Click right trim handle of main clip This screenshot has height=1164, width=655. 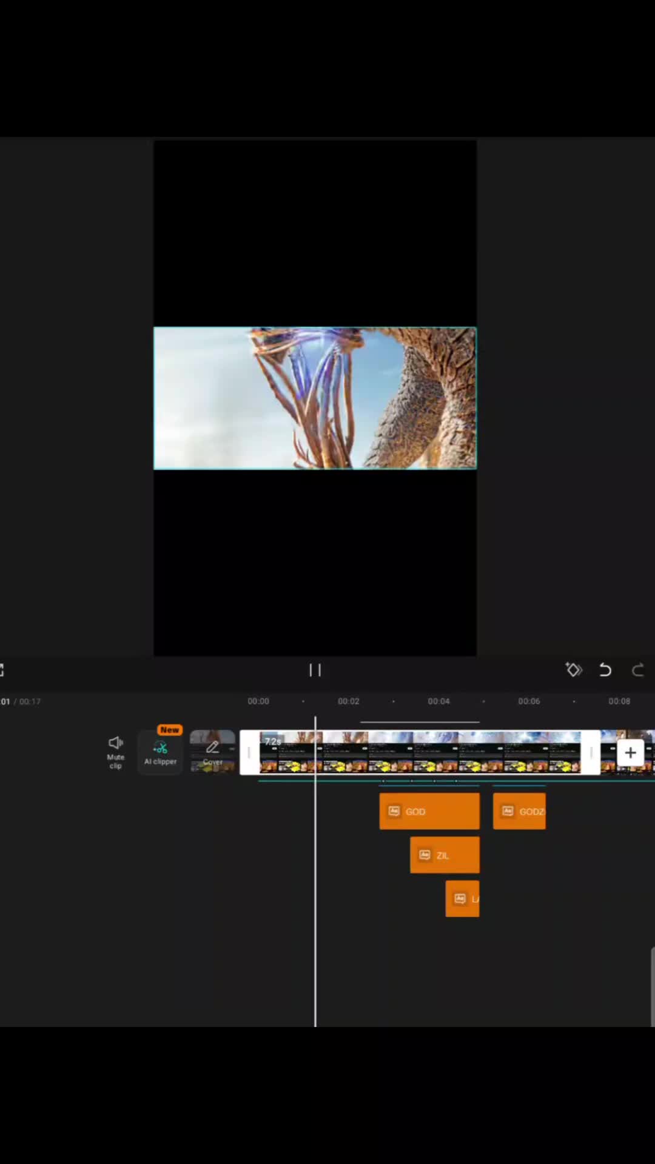pyautogui.click(x=591, y=752)
